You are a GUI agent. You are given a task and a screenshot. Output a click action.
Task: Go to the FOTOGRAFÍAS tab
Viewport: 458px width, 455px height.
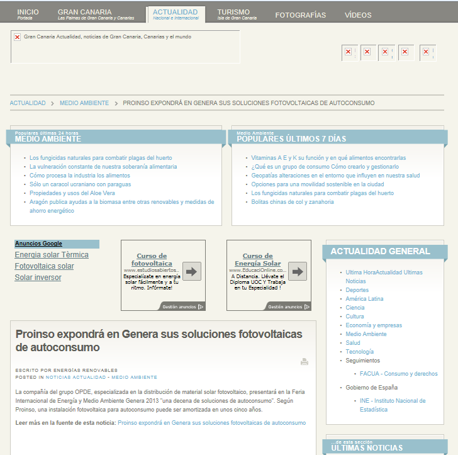[x=300, y=15]
